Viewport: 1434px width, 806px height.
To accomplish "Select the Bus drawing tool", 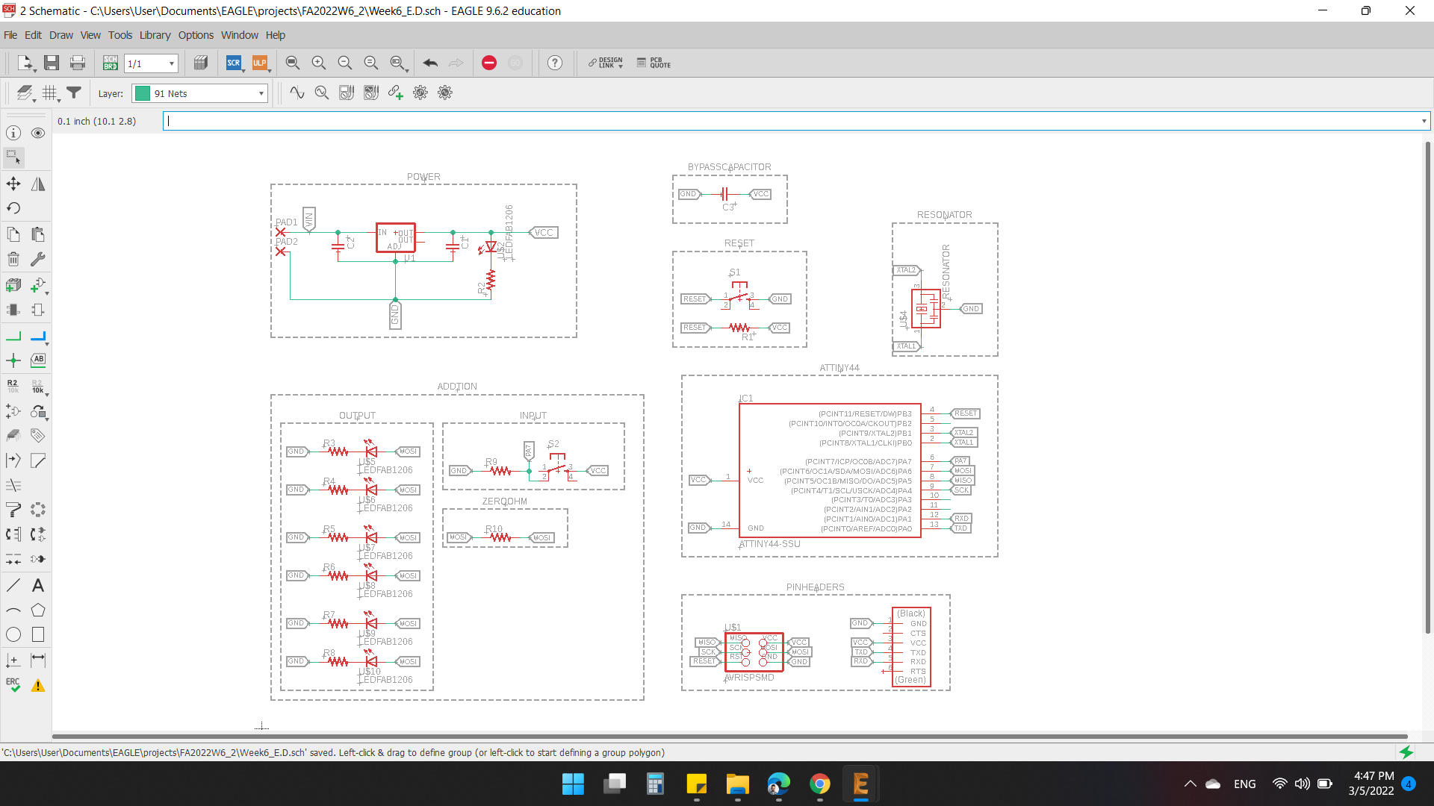I will pyautogui.click(x=38, y=337).
